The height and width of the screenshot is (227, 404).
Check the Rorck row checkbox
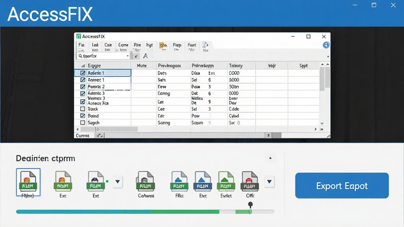pos(83,109)
